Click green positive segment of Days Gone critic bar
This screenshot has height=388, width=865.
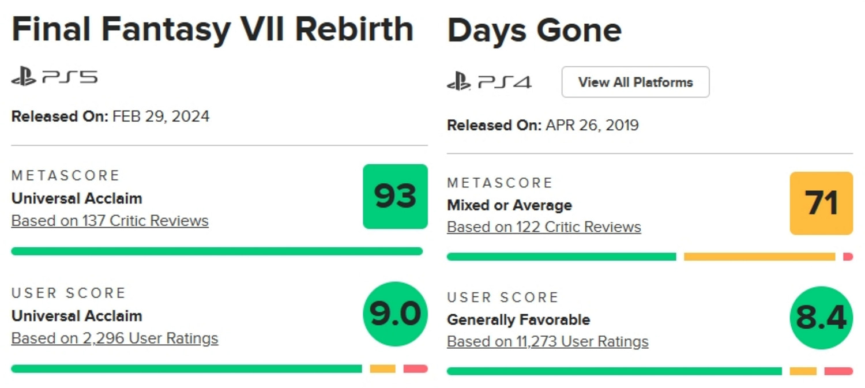(561, 257)
